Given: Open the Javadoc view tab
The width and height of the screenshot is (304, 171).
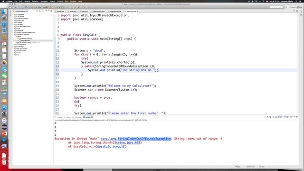Looking at the screenshot, I should pyautogui.click(x=68, y=117).
